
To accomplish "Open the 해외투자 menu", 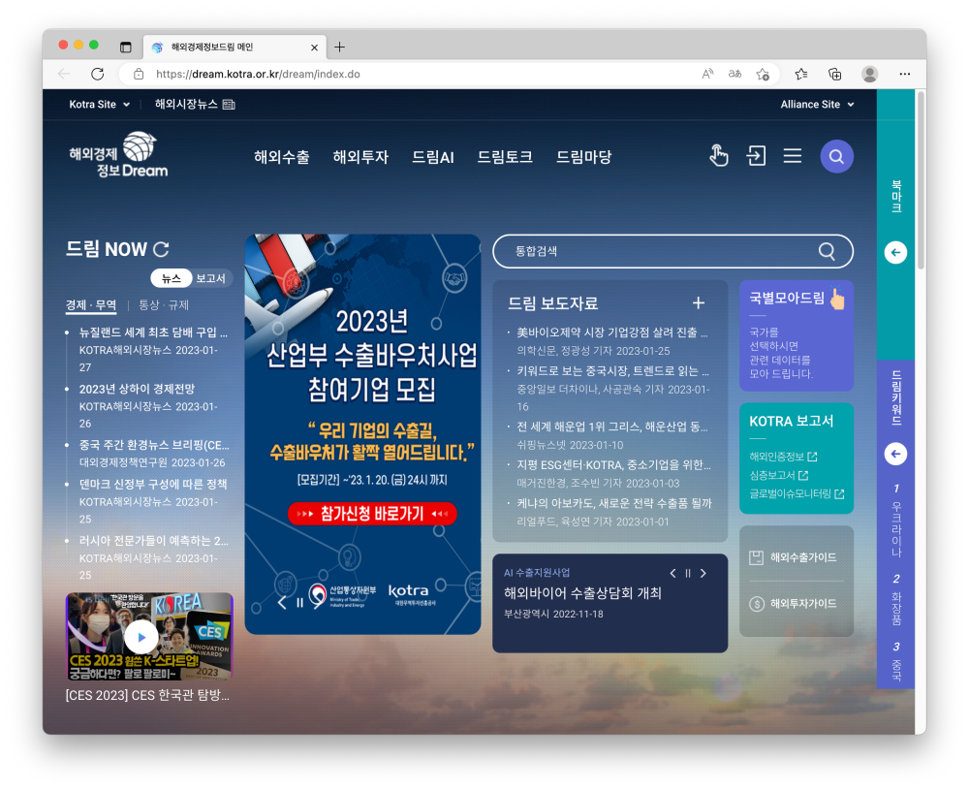I will coord(360,157).
